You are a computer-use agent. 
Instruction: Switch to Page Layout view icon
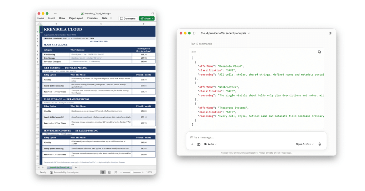pos(109,172)
